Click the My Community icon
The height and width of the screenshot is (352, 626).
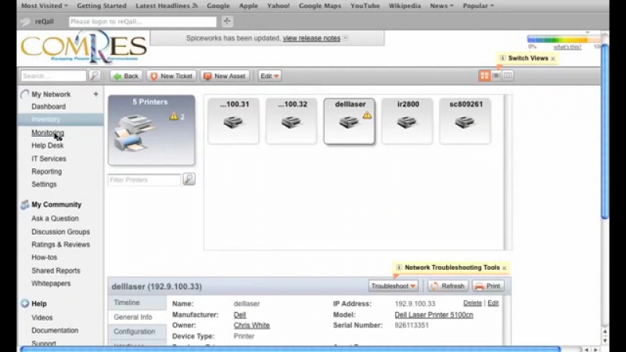pyautogui.click(x=25, y=204)
